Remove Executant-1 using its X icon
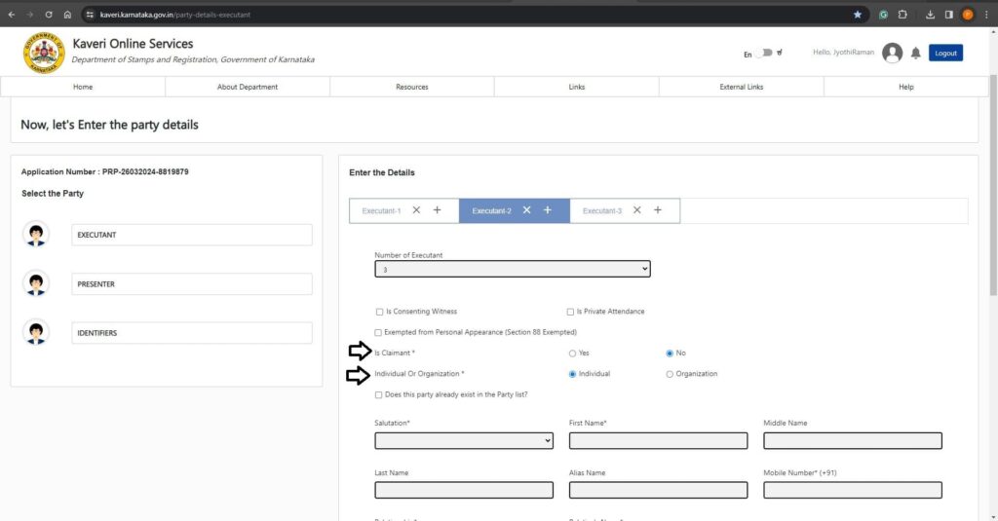The width and height of the screenshot is (998, 521). 416,210
